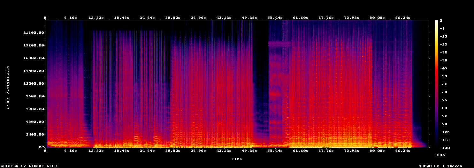The height and width of the screenshot is (168, 474).
Task: Click the TIME axis title
Action: click(237, 159)
